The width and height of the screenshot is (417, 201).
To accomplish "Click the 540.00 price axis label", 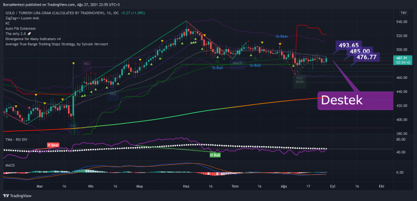I will tap(402, 22).
